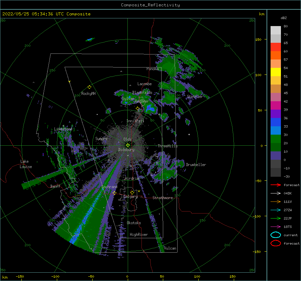The image size is (301, 281).
Task: Click the cyan current ellipse icon
Action: pyautogui.click(x=276, y=235)
